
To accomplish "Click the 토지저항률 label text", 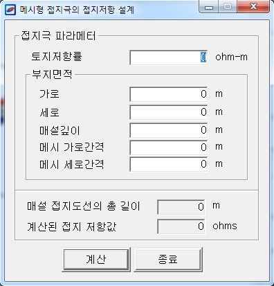I will point(57,57).
